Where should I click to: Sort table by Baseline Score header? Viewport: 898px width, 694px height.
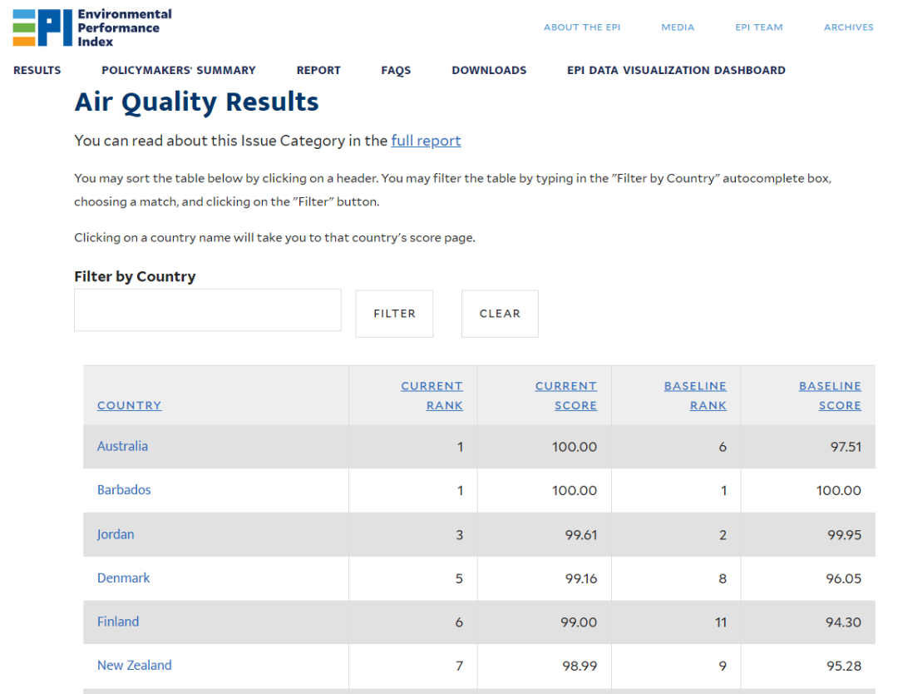click(x=830, y=395)
